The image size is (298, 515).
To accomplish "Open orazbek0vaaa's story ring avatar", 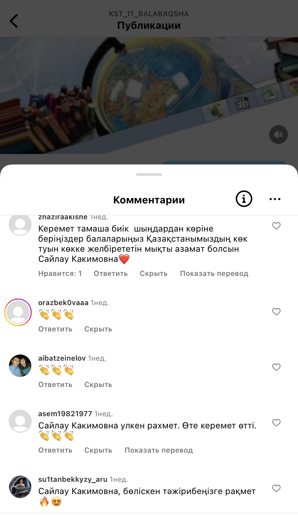I will pyautogui.click(x=18, y=312).
